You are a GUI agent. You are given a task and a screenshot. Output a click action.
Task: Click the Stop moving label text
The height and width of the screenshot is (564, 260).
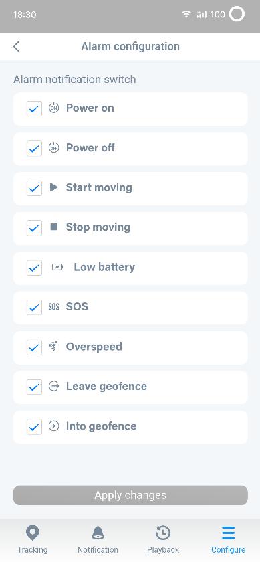pos(98,227)
